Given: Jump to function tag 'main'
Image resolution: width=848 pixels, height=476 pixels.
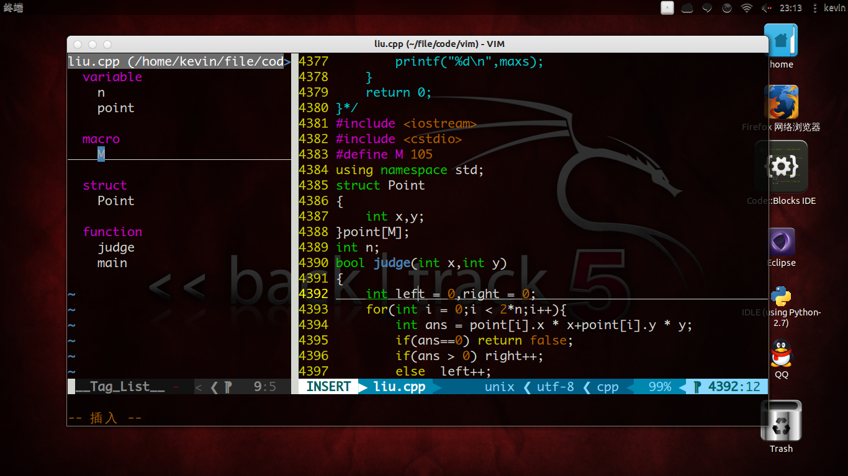Looking at the screenshot, I should [112, 263].
